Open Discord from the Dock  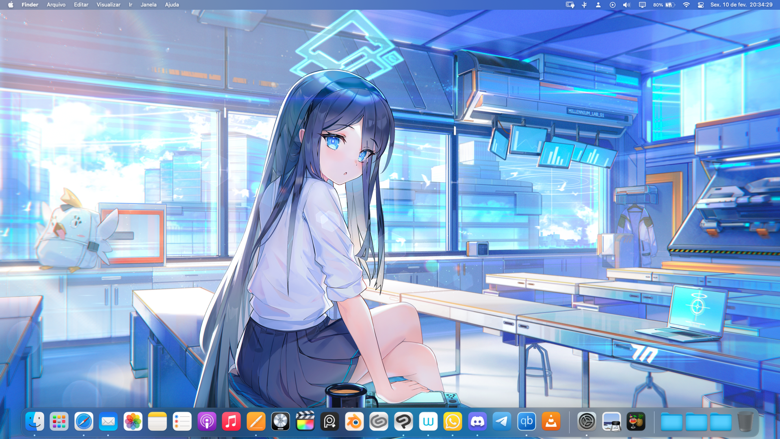477,422
